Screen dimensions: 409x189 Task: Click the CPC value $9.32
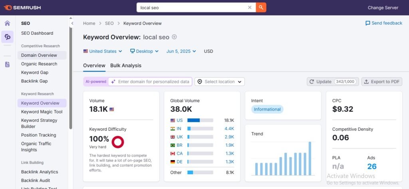point(343,109)
